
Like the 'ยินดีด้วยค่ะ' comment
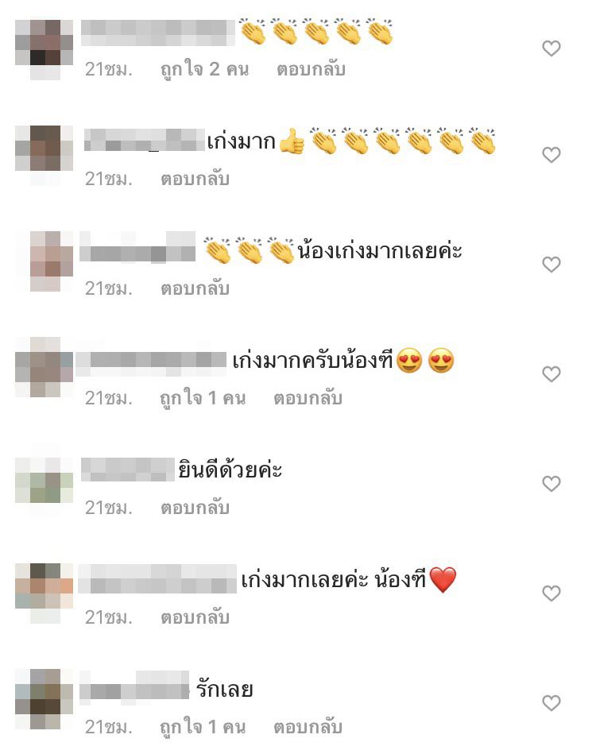551,484
